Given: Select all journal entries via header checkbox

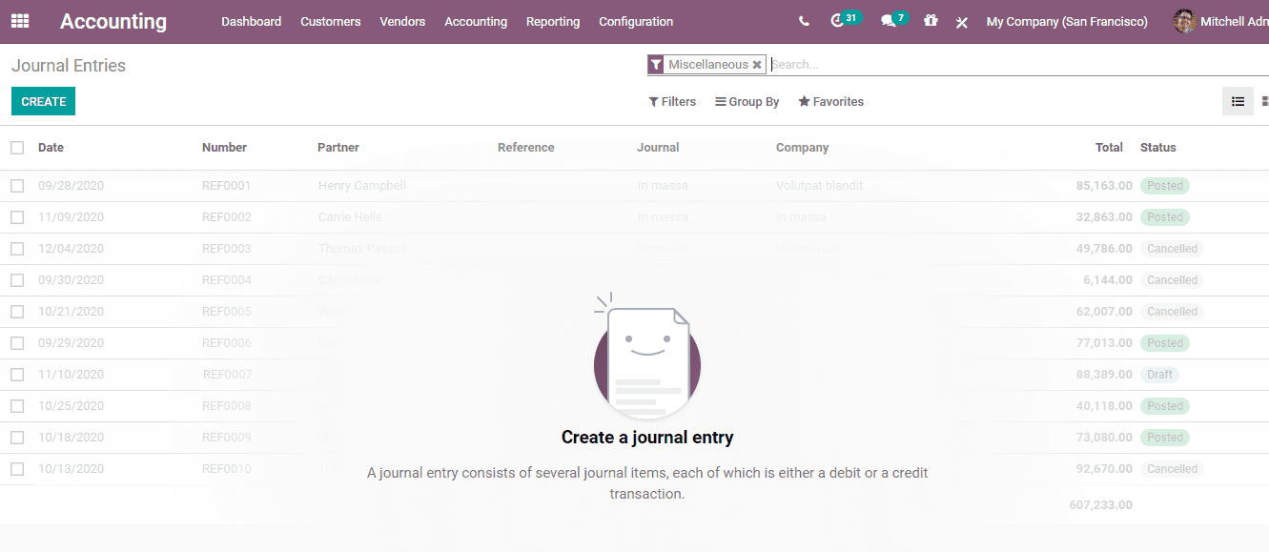Looking at the screenshot, I should (x=17, y=148).
